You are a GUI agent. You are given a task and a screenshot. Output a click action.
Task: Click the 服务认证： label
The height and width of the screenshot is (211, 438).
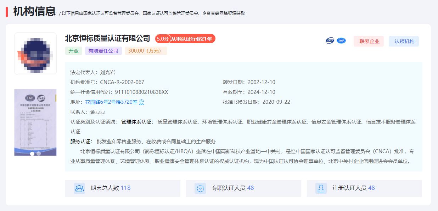tap(82, 141)
